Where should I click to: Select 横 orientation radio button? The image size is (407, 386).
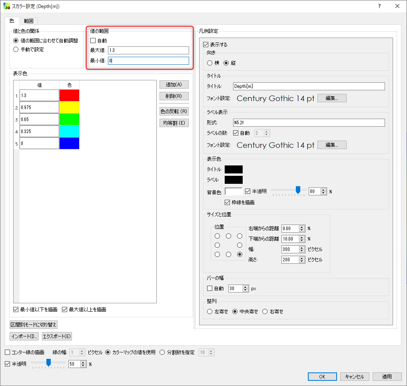[210, 63]
